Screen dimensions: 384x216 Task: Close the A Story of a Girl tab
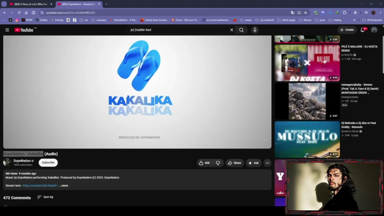(x=51, y=4)
